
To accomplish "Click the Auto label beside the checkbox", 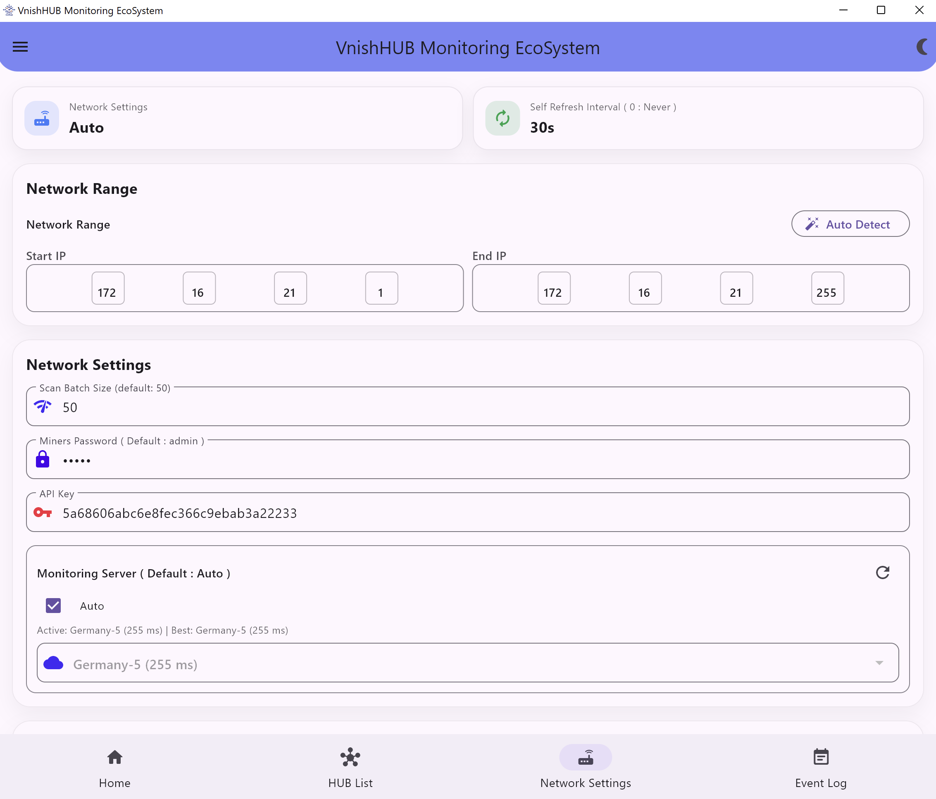I will tap(92, 606).
